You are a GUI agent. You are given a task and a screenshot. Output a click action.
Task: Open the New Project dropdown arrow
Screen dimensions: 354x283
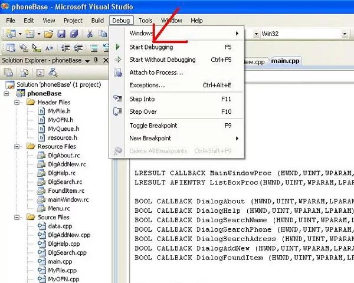click(x=20, y=34)
